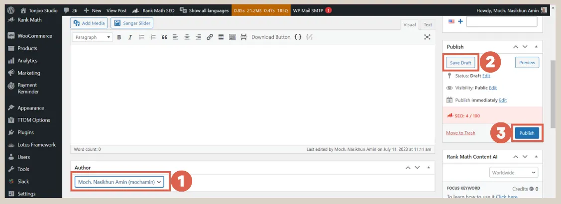The image size is (561, 204).
Task: Click View Post in admin bar
Action: point(116,10)
